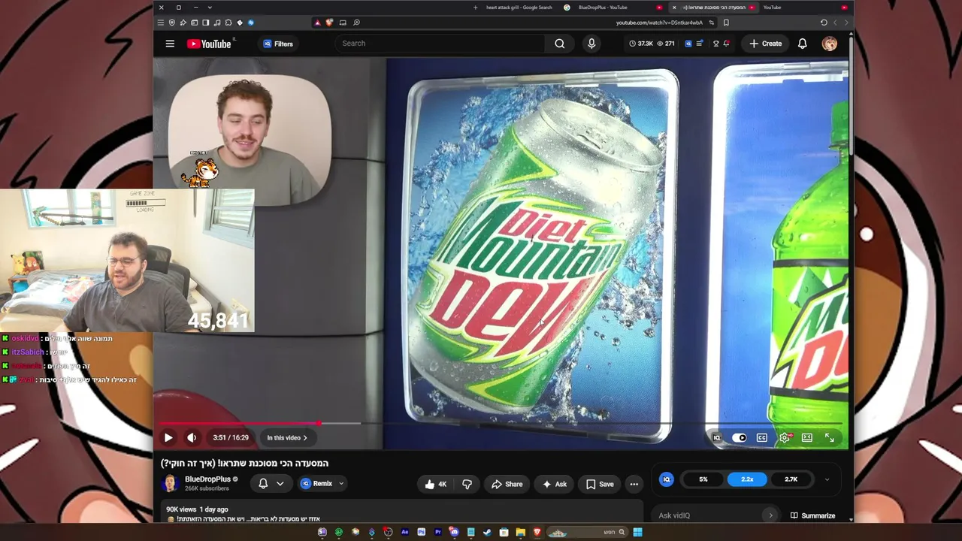The height and width of the screenshot is (541, 962).
Task: Open the Windows Start button
Action: coord(637,532)
